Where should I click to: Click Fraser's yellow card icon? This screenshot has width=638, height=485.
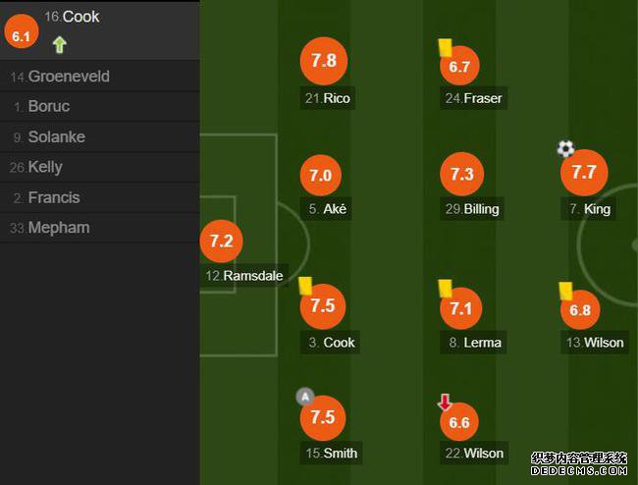(446, 47)
